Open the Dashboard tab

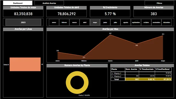pyautogui.click(x=18, y=3)
